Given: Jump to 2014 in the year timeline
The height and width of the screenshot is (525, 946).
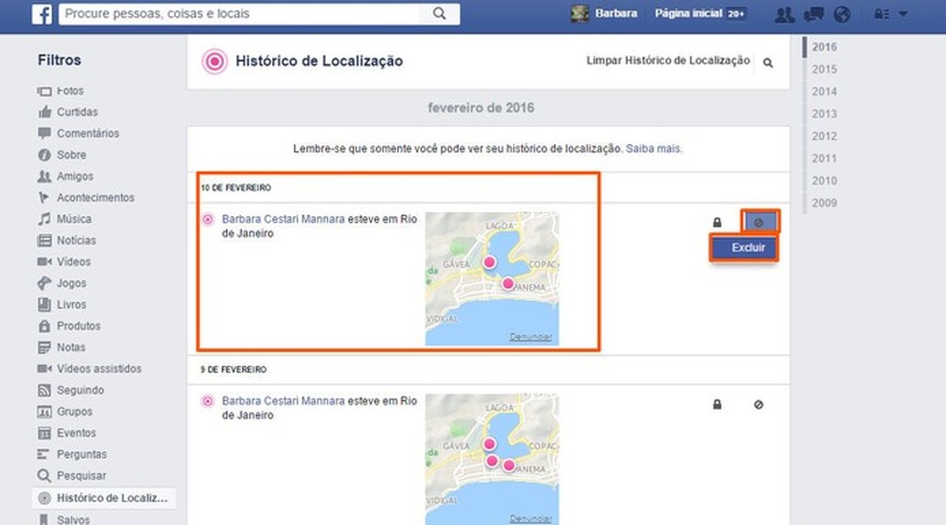Looking at the screenshot, I should click(x=824, y=91).
